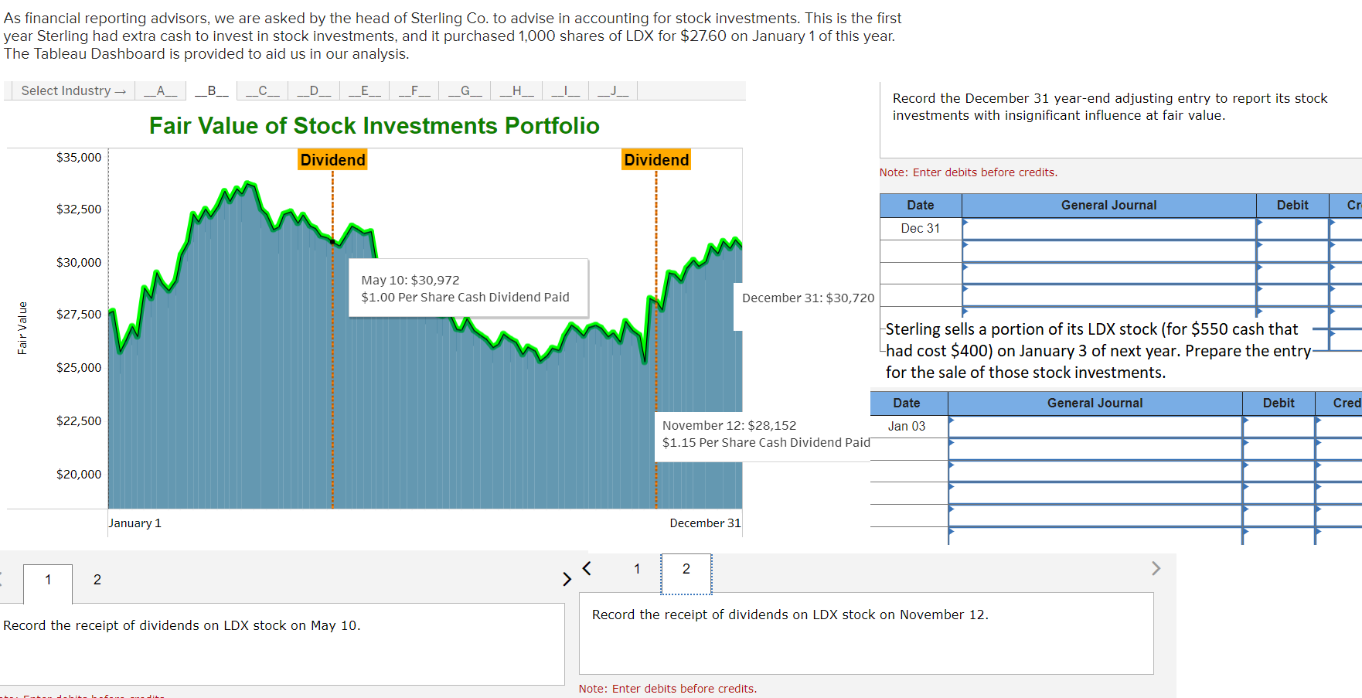Select industry tab _H_
The image size is (1362, 698).
point(516,91)
